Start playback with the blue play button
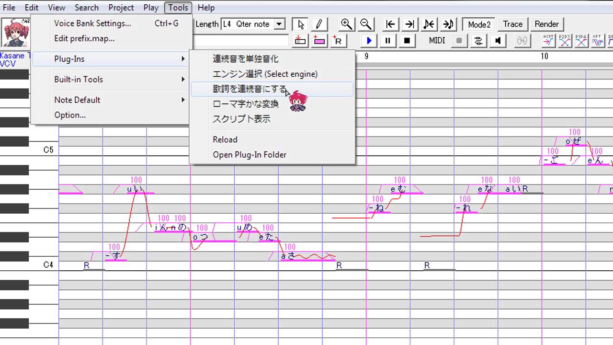The height and width of the screenshot is (345, 613). 369,40
